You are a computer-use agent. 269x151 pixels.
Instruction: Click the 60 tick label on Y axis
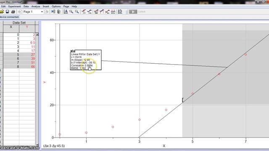(x=52, y=40)
